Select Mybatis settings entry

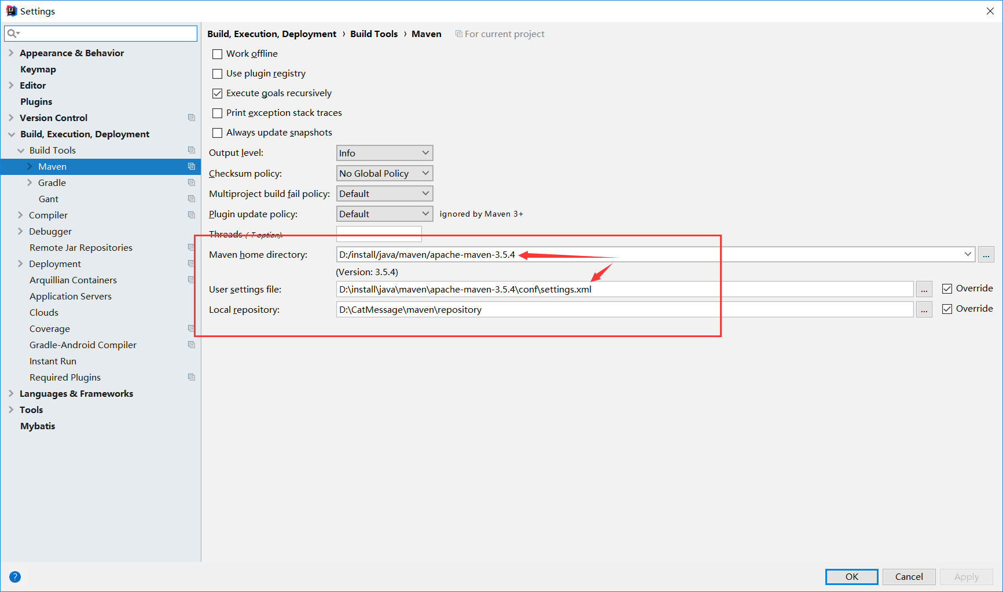click(x=38, y=426)
